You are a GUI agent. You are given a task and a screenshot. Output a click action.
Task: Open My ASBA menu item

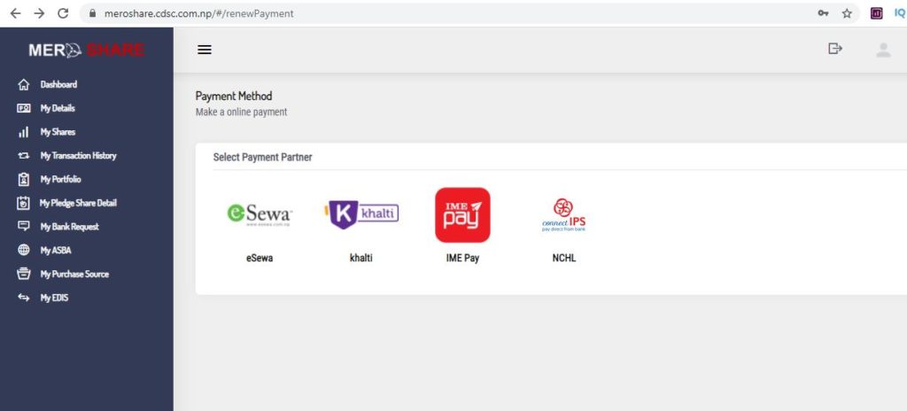(56, 250)
